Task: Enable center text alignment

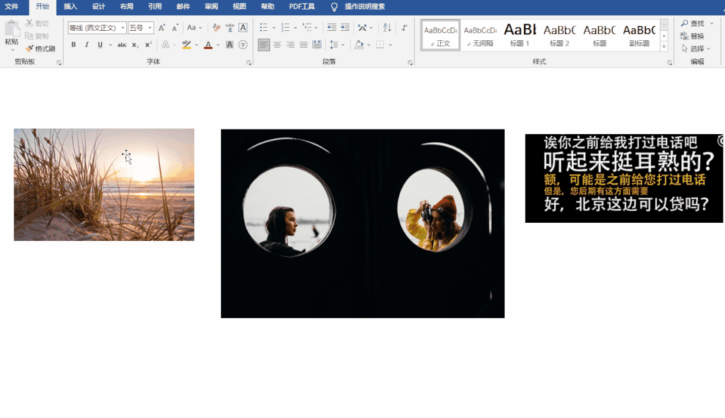Action: (x=277, y=45)
